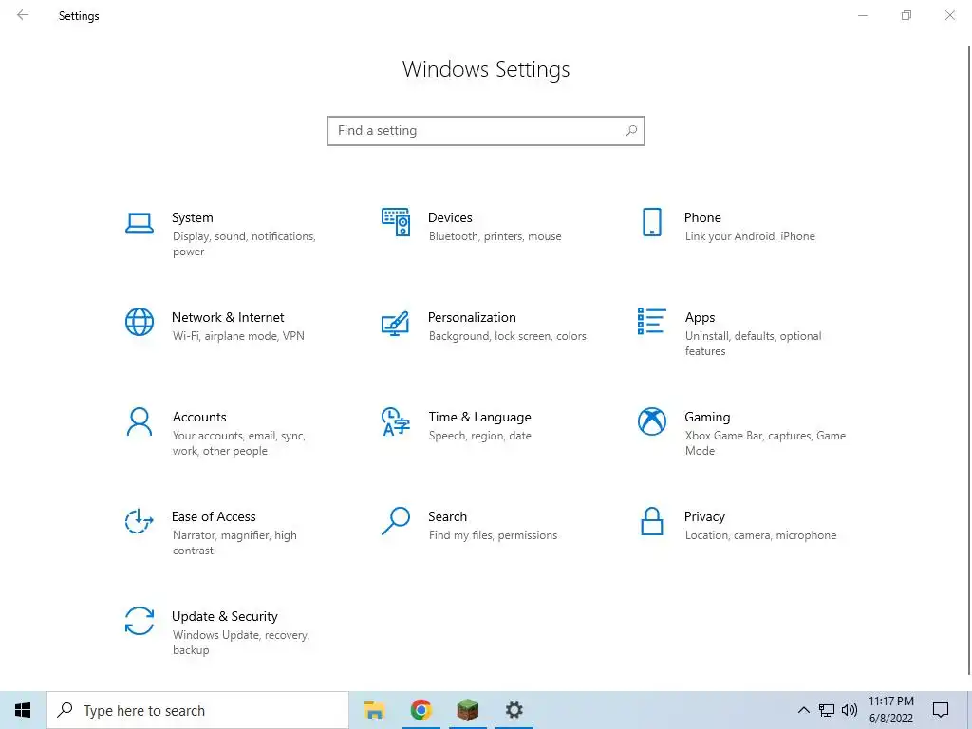Open the Time & Language icon

[x=396, y=421]
